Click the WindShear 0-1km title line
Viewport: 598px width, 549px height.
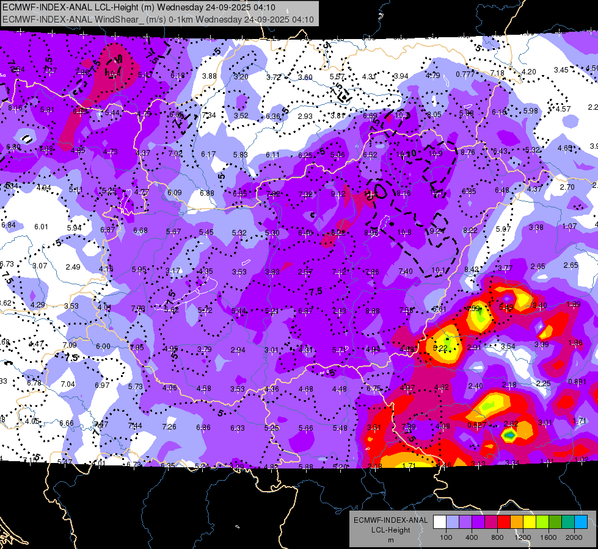tap(158, 20)
